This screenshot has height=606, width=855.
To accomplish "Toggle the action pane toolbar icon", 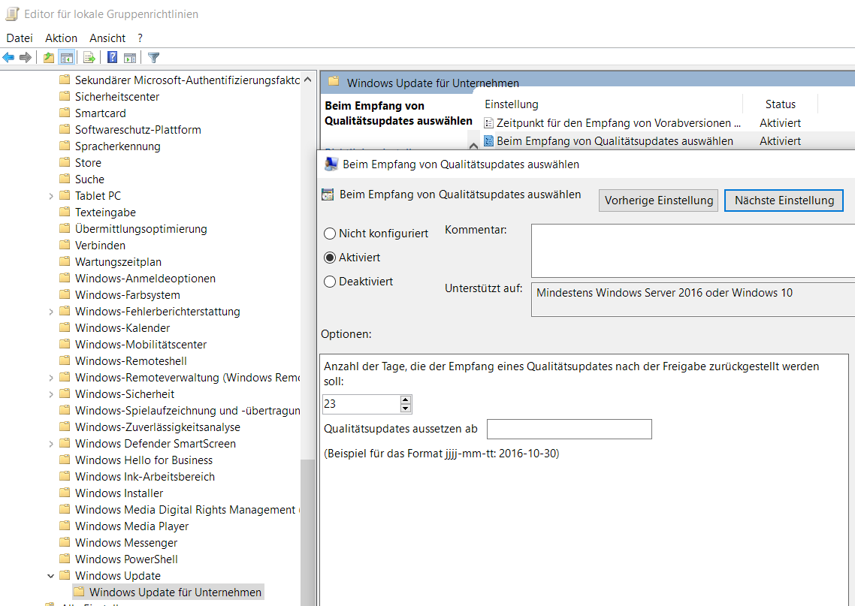I will point(130,57).
